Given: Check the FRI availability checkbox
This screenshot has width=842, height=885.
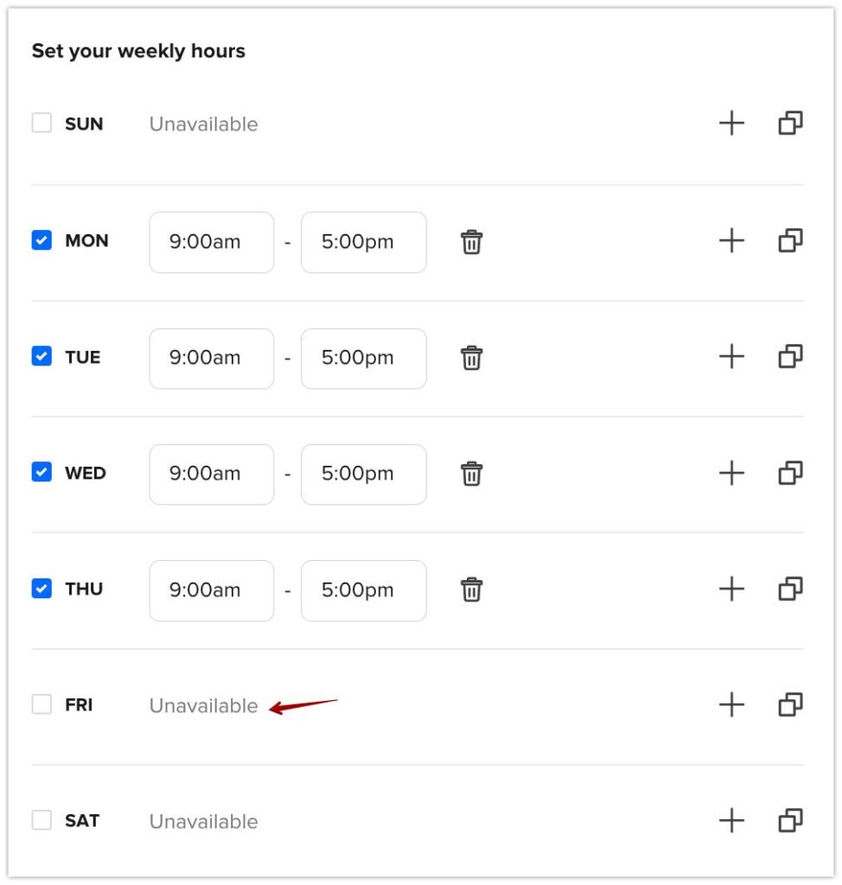Looking at the screenshot, I should point(41,704).
